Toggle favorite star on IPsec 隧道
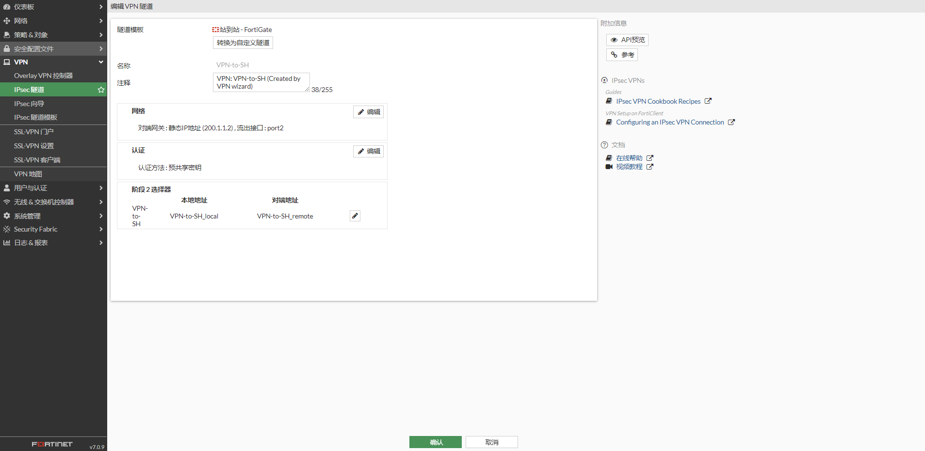925x451 pixels. pyautogui.click(x=101, y=90)
